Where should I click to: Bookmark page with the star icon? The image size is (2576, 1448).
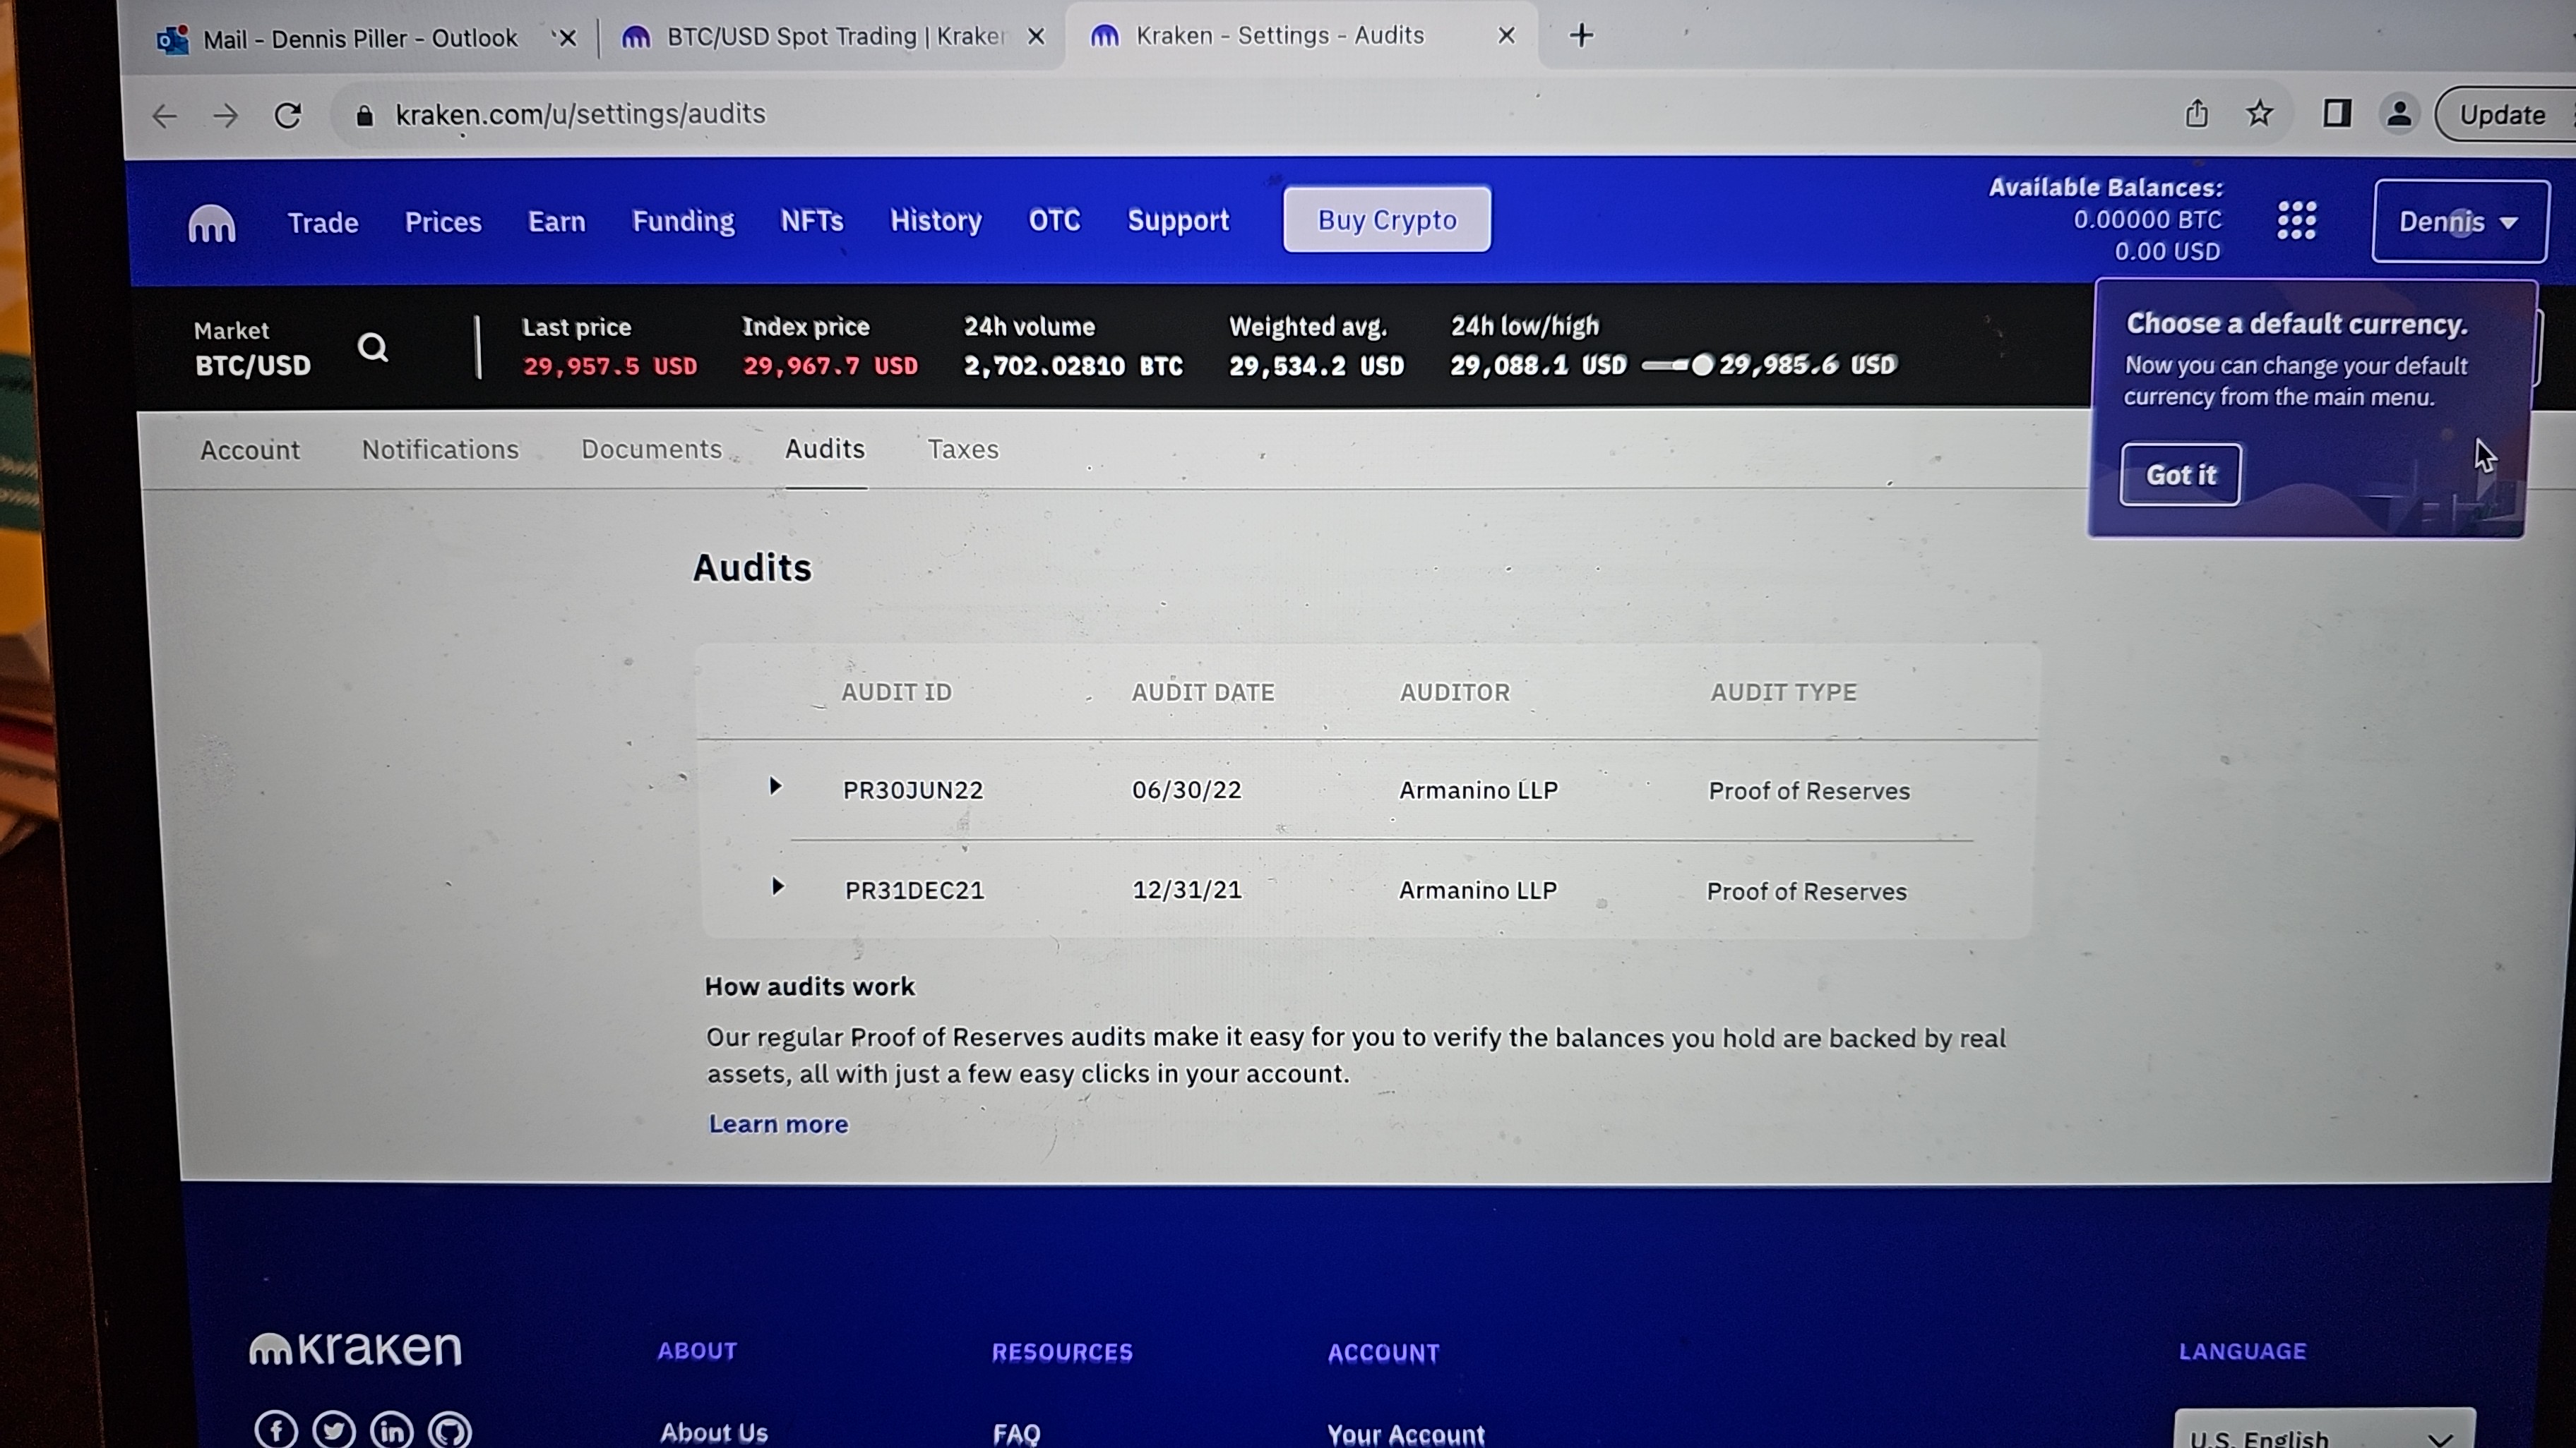click(2259, 114)
